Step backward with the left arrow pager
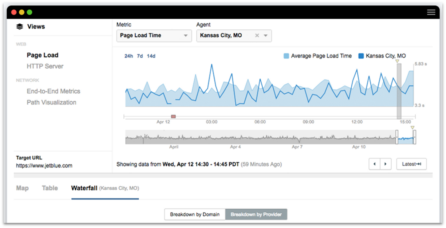Screen dimensions: 446x228 [375, 164]
